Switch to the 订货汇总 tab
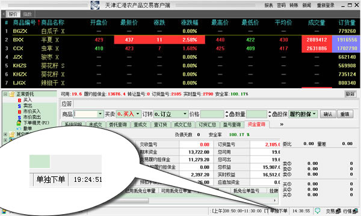 [208, 124]
